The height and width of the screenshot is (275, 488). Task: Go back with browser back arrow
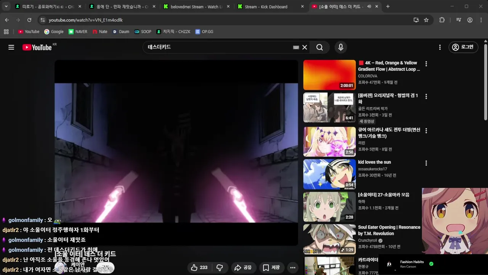(x=7, y=20)
